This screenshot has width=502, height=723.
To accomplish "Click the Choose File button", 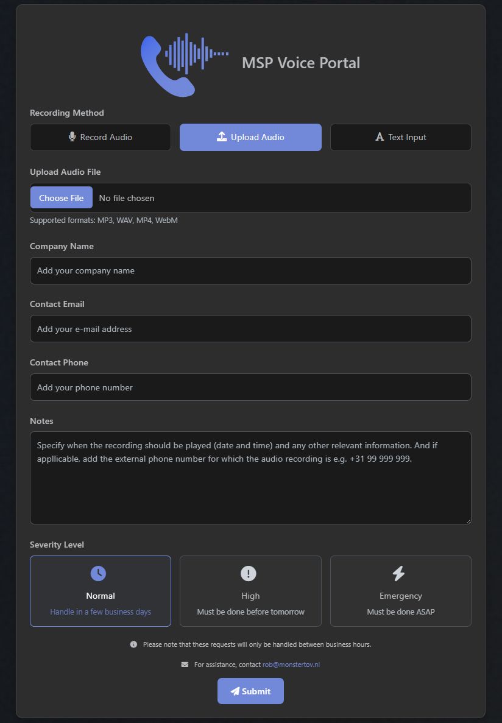I will (61, 197).
